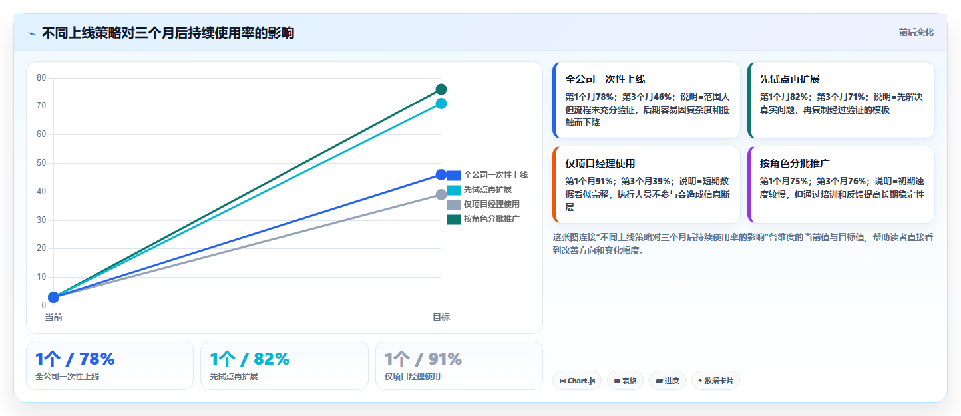Click the 数据卡片 tag chip

715,381
